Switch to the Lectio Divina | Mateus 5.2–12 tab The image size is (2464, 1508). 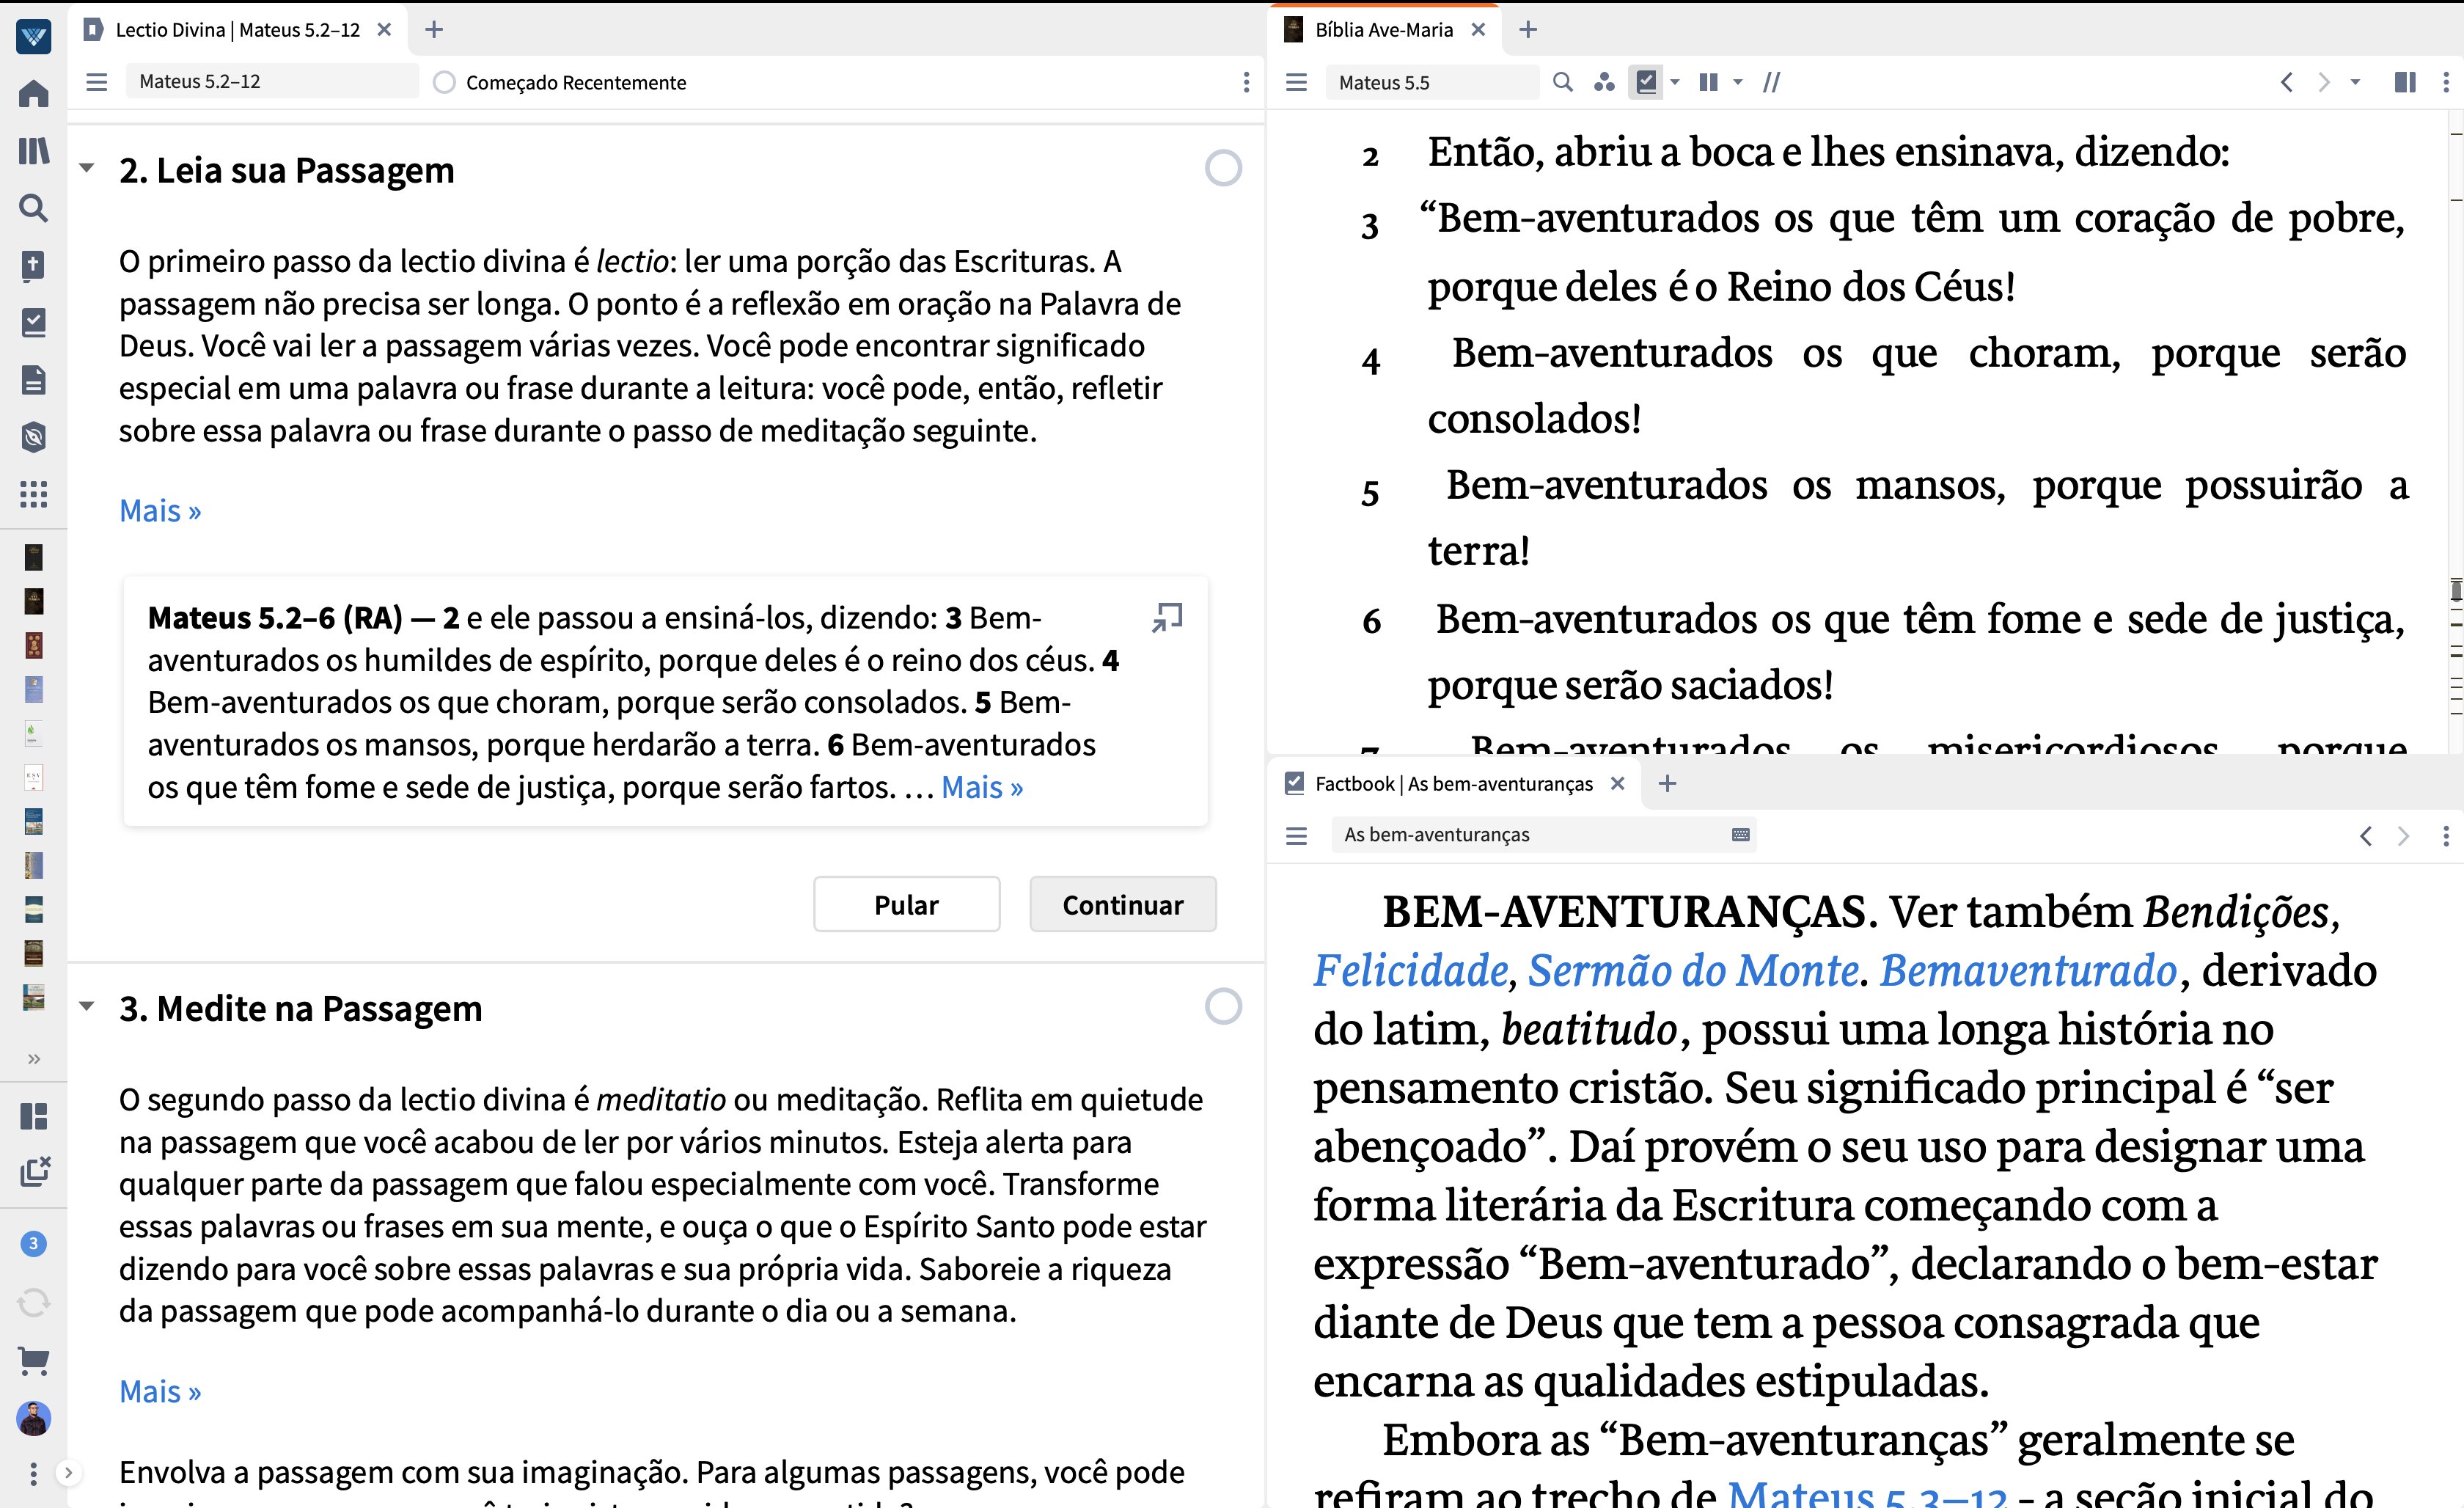click(237, 30)
